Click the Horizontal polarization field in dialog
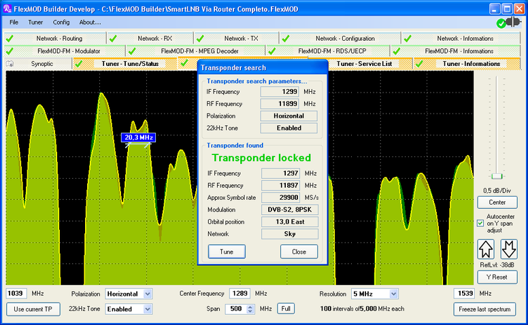This screenshot has height=325, width=528. 288,116
